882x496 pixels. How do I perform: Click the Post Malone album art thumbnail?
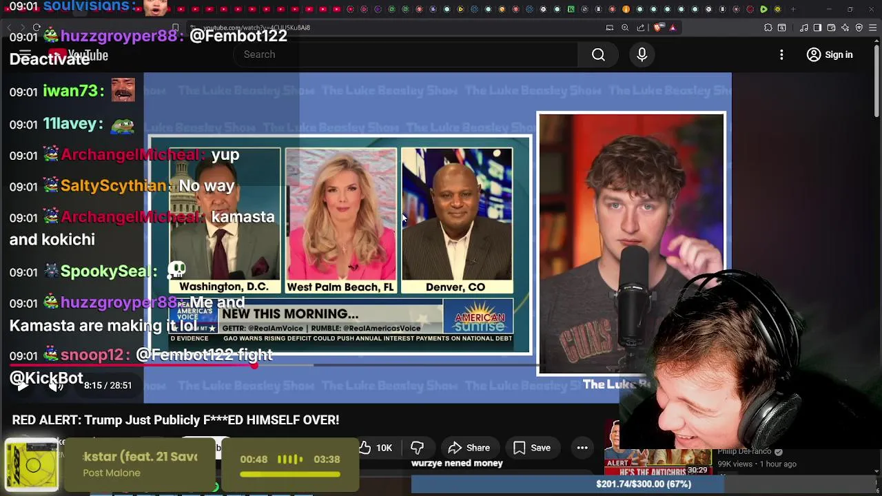(32, 465)
